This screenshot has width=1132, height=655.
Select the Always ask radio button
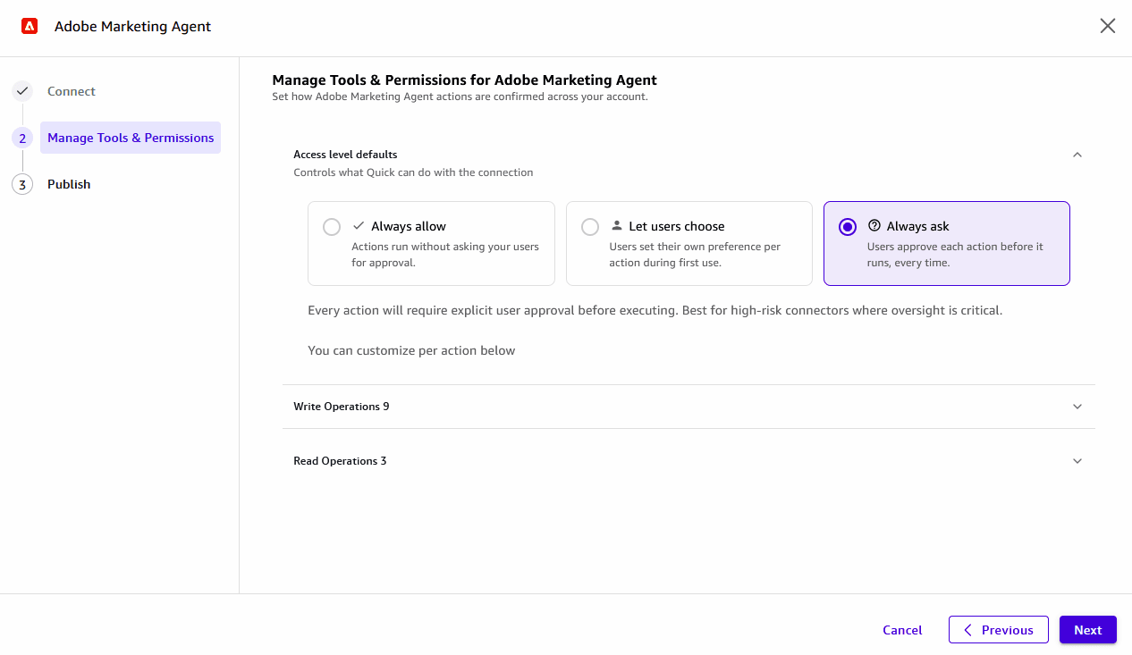848,227
